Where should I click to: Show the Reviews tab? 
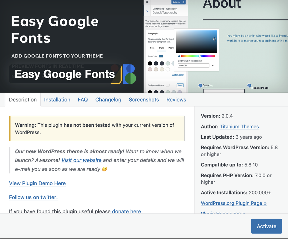(x=176, y=99)
